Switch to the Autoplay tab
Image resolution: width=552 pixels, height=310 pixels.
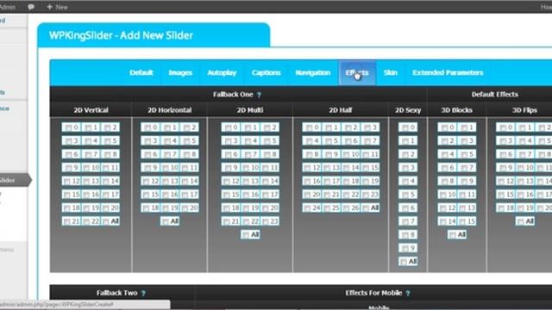point(222,72)
